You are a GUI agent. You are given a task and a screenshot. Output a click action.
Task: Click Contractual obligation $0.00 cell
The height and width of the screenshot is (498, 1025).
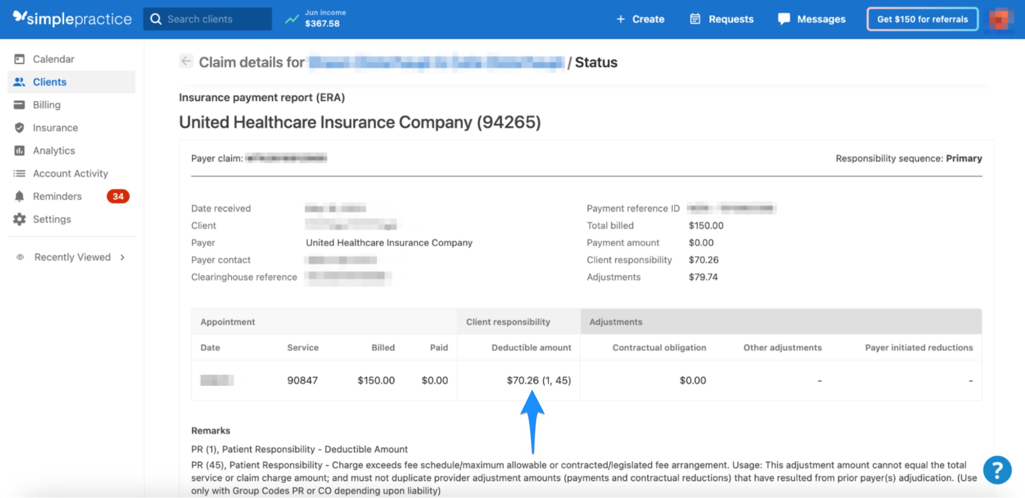(693, 381)
